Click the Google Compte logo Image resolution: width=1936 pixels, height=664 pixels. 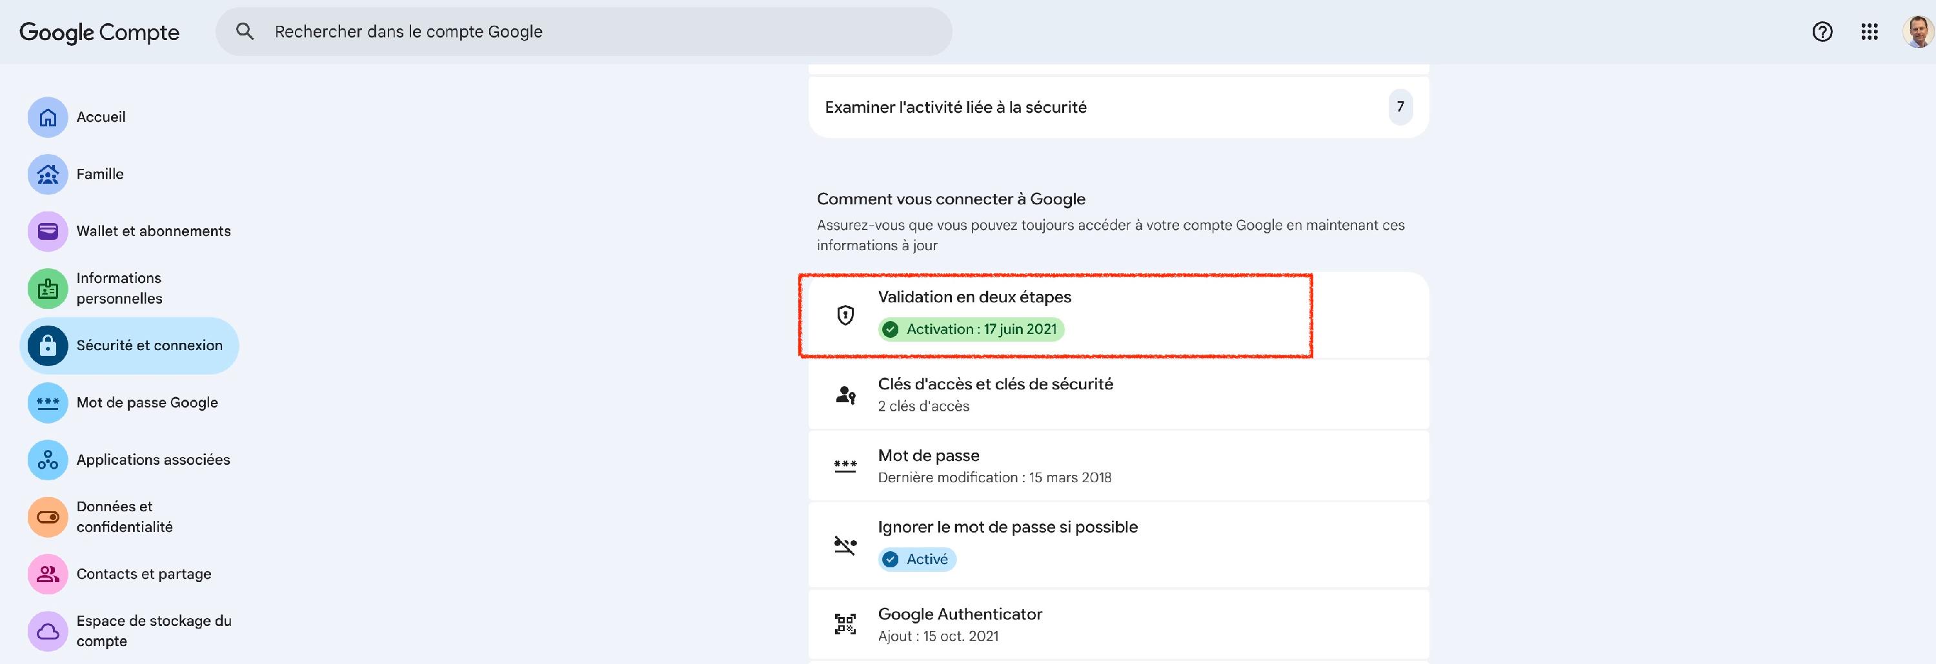[99, 32]
